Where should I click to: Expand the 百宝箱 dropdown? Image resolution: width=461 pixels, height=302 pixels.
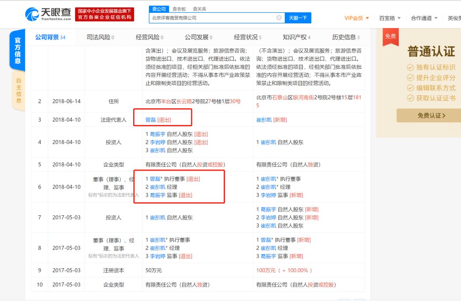pos(390,18)
